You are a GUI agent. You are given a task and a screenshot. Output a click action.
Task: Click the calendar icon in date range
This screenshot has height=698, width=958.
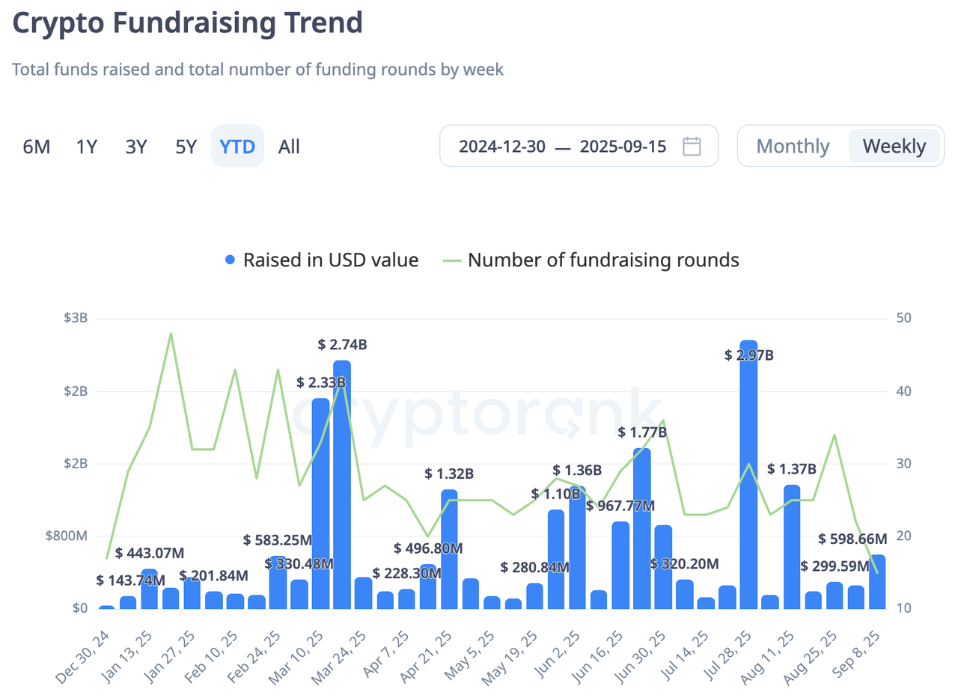(x=692, y=146)
